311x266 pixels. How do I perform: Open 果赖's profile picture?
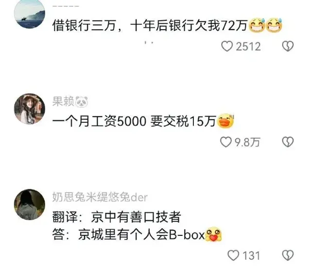click(30, 109)
